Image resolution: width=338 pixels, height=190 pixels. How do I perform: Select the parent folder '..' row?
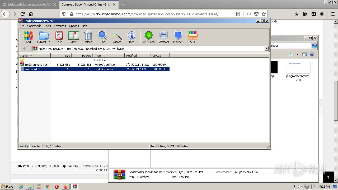[x=94, y=60]
